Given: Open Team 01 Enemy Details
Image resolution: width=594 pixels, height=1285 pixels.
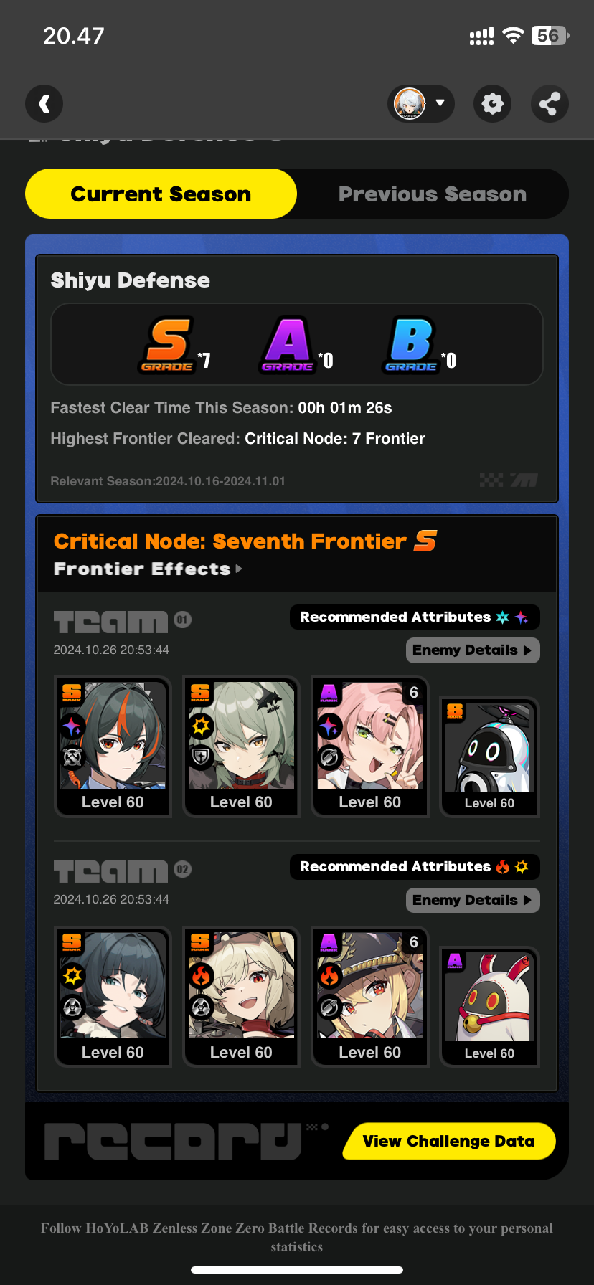Looking at the screenshot, I should pyautogui.click(x=473, y=650).
